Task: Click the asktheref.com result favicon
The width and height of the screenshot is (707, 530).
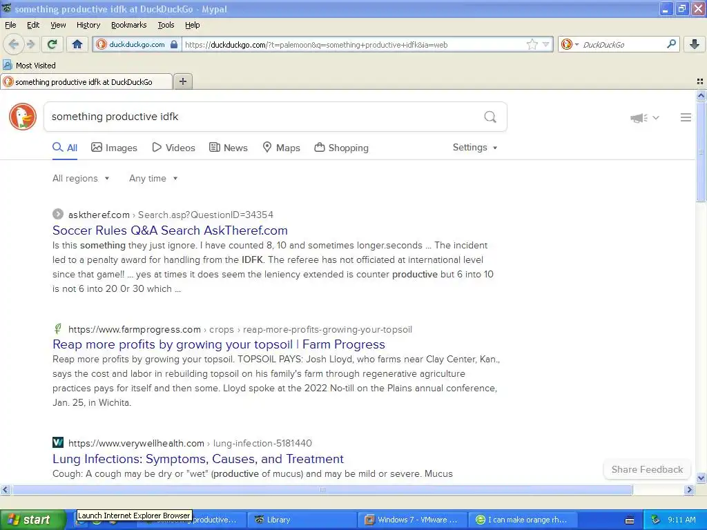Action: coord(58,214)
